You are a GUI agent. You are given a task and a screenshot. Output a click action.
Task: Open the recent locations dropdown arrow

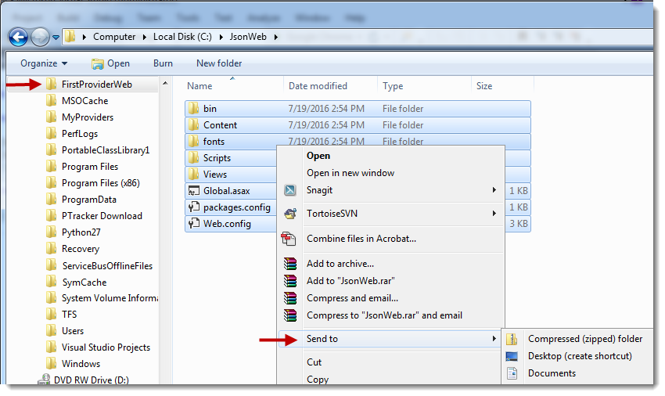pos(56,38)
